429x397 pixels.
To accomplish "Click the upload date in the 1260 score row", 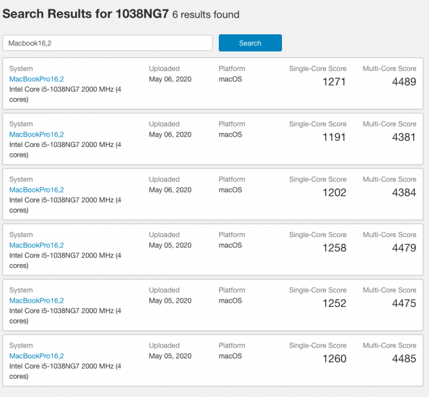I will (x=170, y=356).
